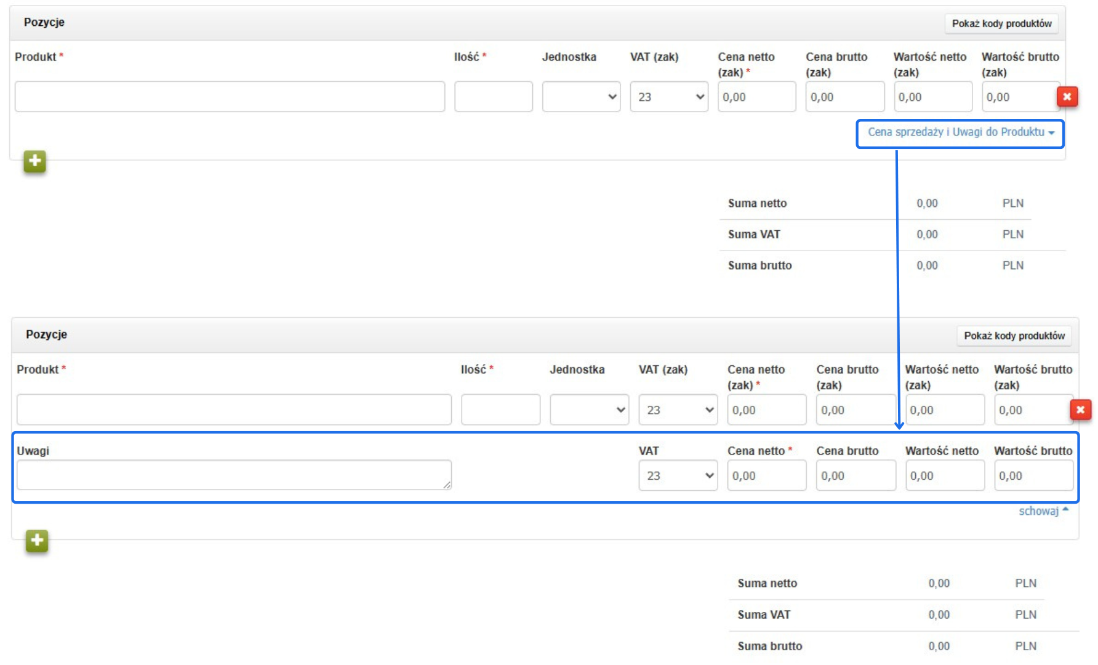Click upper Cena netto (zak) field
1098x665 pixels.
[756, 97]
